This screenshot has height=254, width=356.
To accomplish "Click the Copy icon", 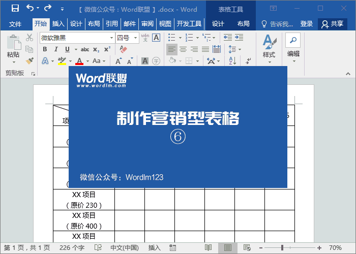I will point(29,49).
